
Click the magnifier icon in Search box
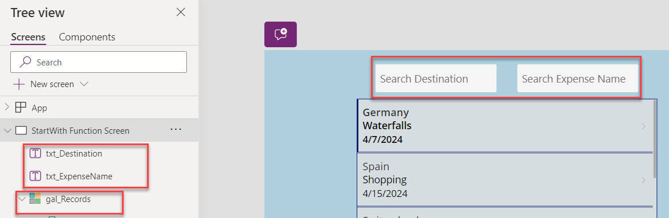[26, 62]
